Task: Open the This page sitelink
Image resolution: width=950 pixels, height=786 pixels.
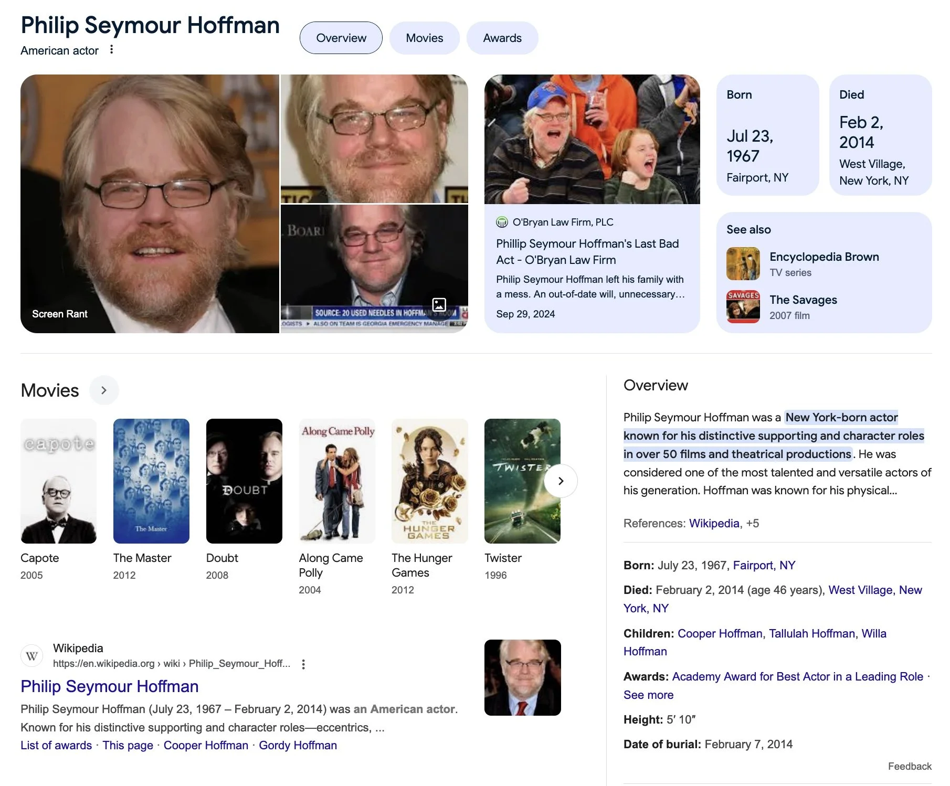Action: pyautogui.click(x=128, y=745)
